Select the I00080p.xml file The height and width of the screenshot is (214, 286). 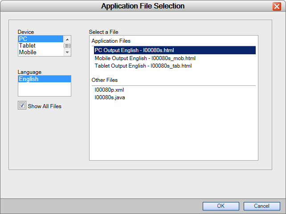coord(109,90)
